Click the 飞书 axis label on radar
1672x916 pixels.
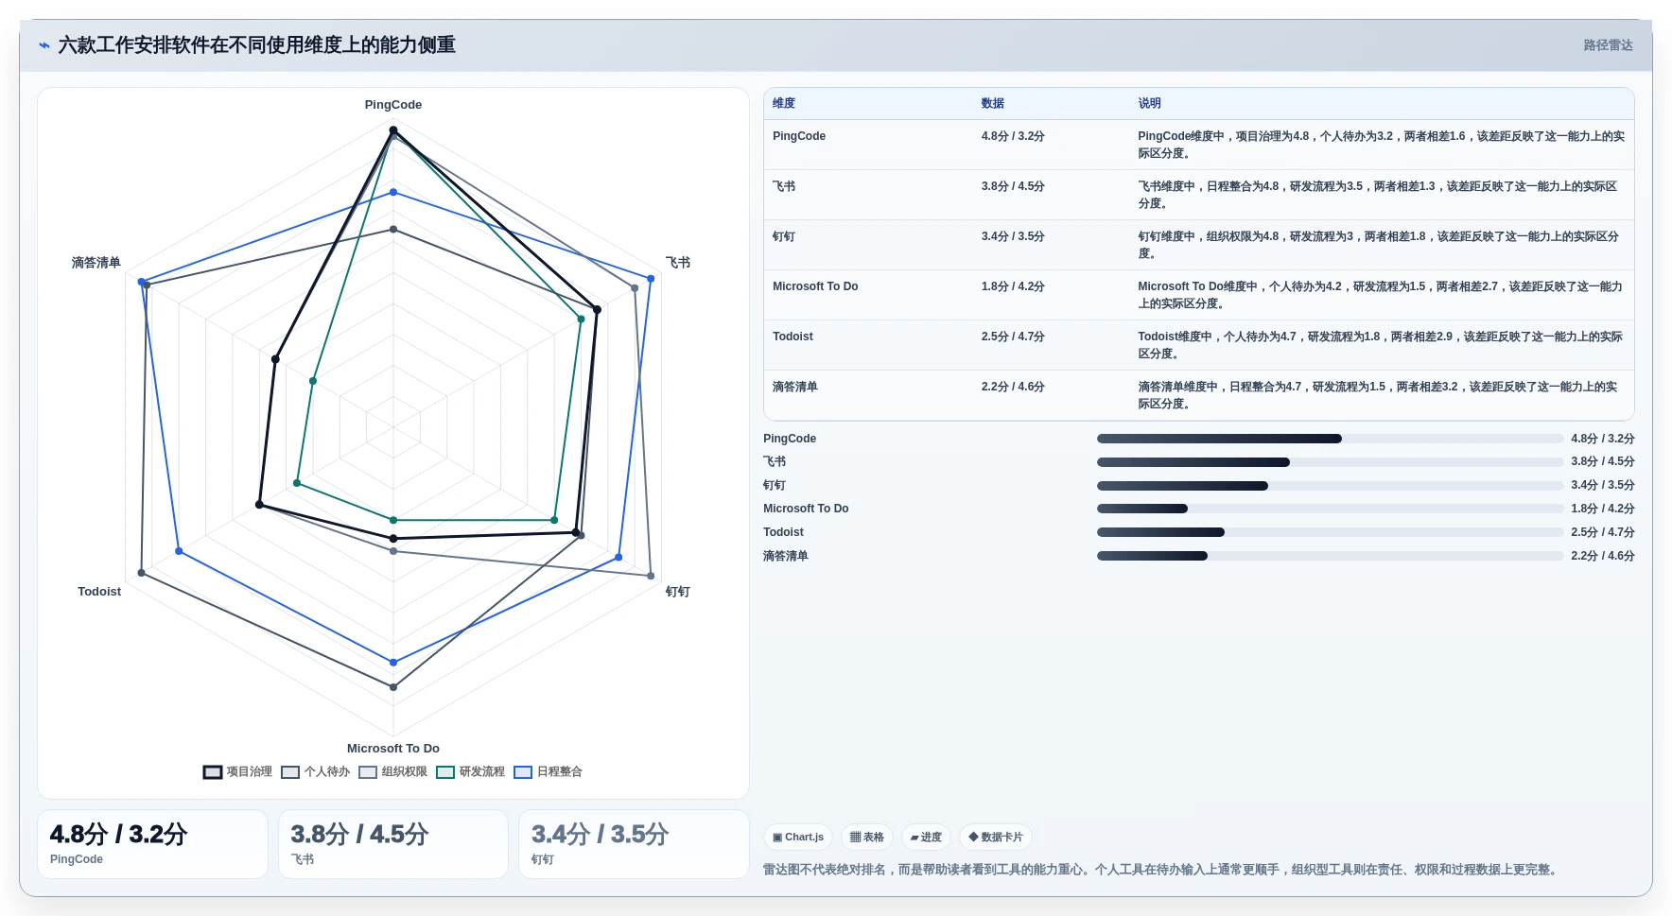[x=678, y=263]
